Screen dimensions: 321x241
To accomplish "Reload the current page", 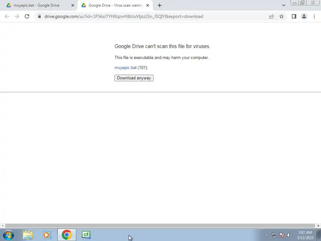I will [x=27, y=16].
